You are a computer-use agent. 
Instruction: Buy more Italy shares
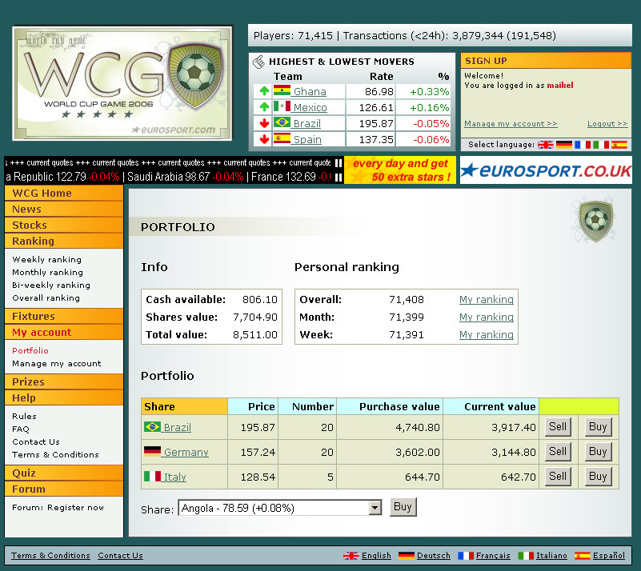(x=598, y=477)
